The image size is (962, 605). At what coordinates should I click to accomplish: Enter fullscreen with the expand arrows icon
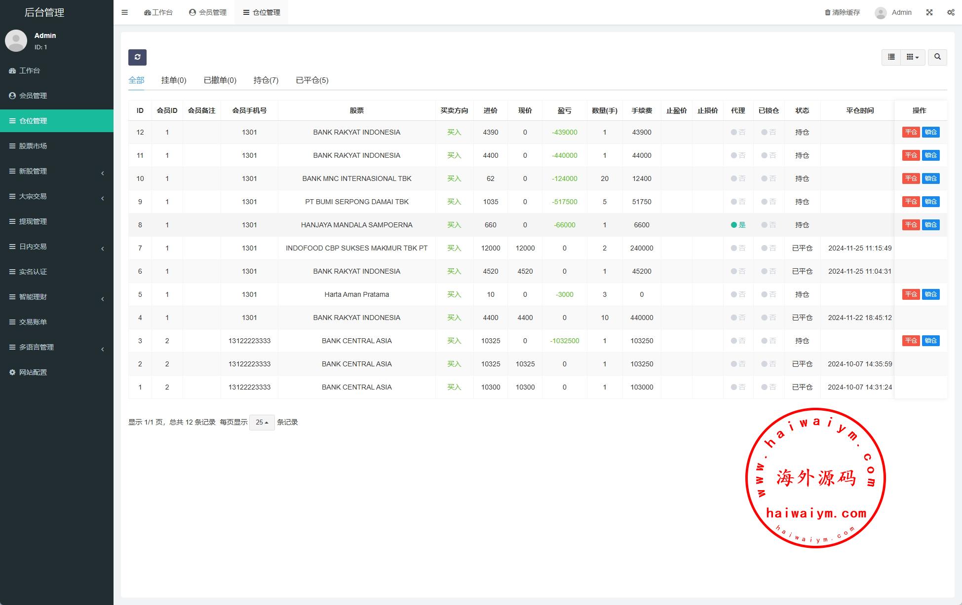(x=929, y=12)
